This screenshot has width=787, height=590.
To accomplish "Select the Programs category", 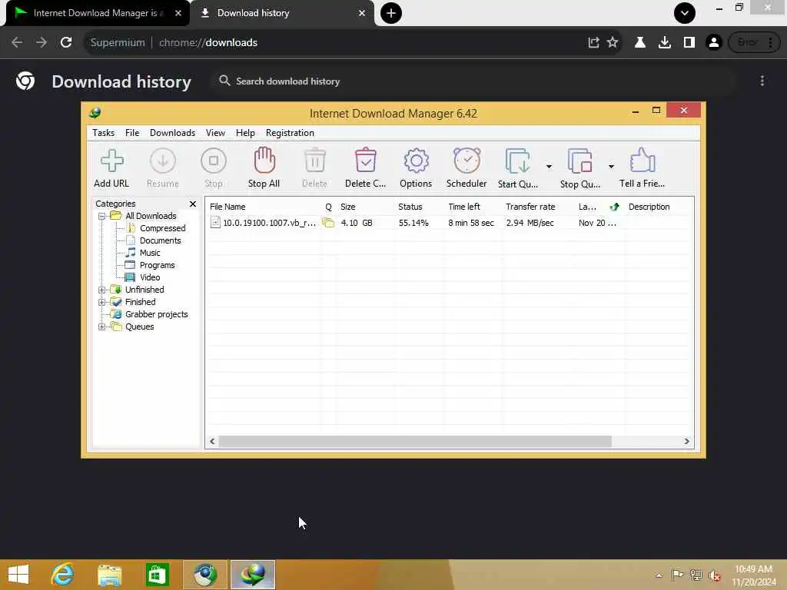I will pyautogui.click(x=157, y=265).
